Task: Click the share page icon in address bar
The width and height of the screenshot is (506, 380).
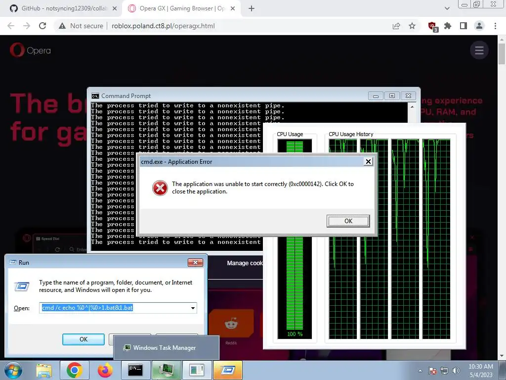Action: [396, 26]
